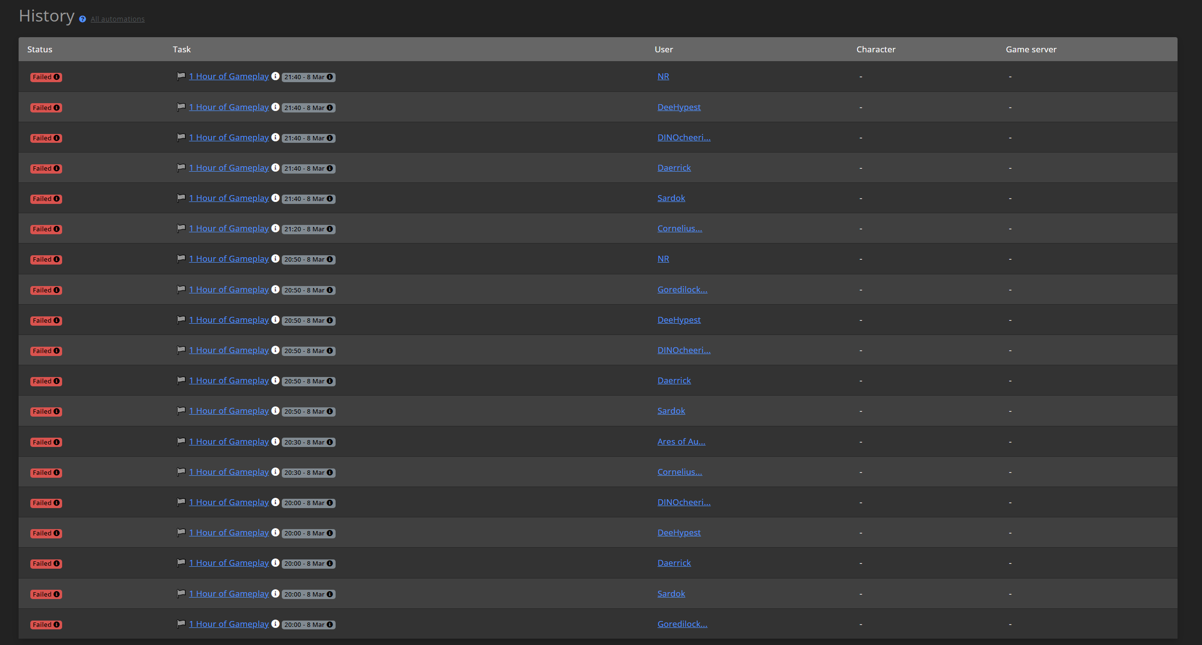This screenshot has width=1202, height=645.
Task: Open DINOcheeri's user profile
Action: pyautogui.click(x=684, y=137)
